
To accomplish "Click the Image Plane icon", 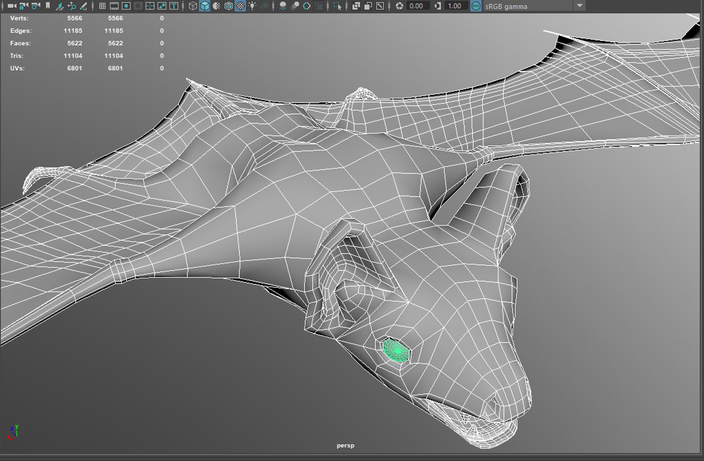I will [x=60, y=6].
